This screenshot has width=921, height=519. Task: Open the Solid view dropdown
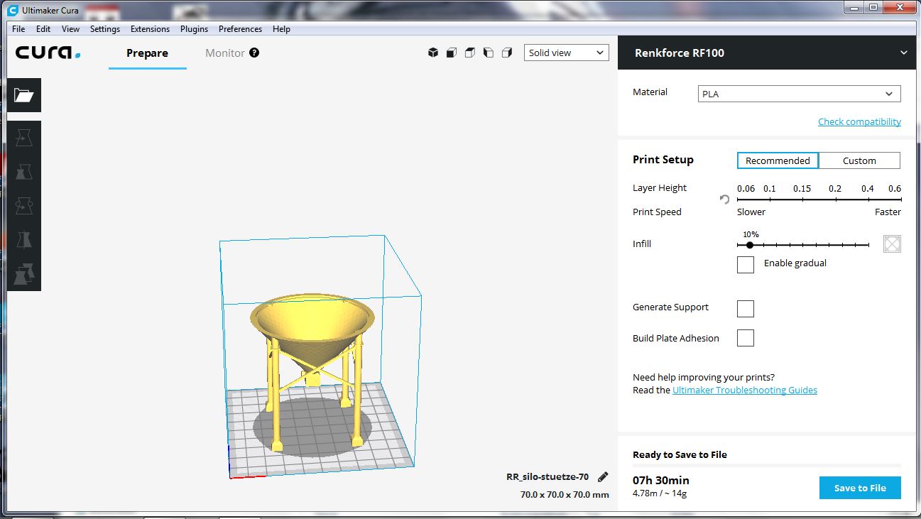tap(567, 53)
